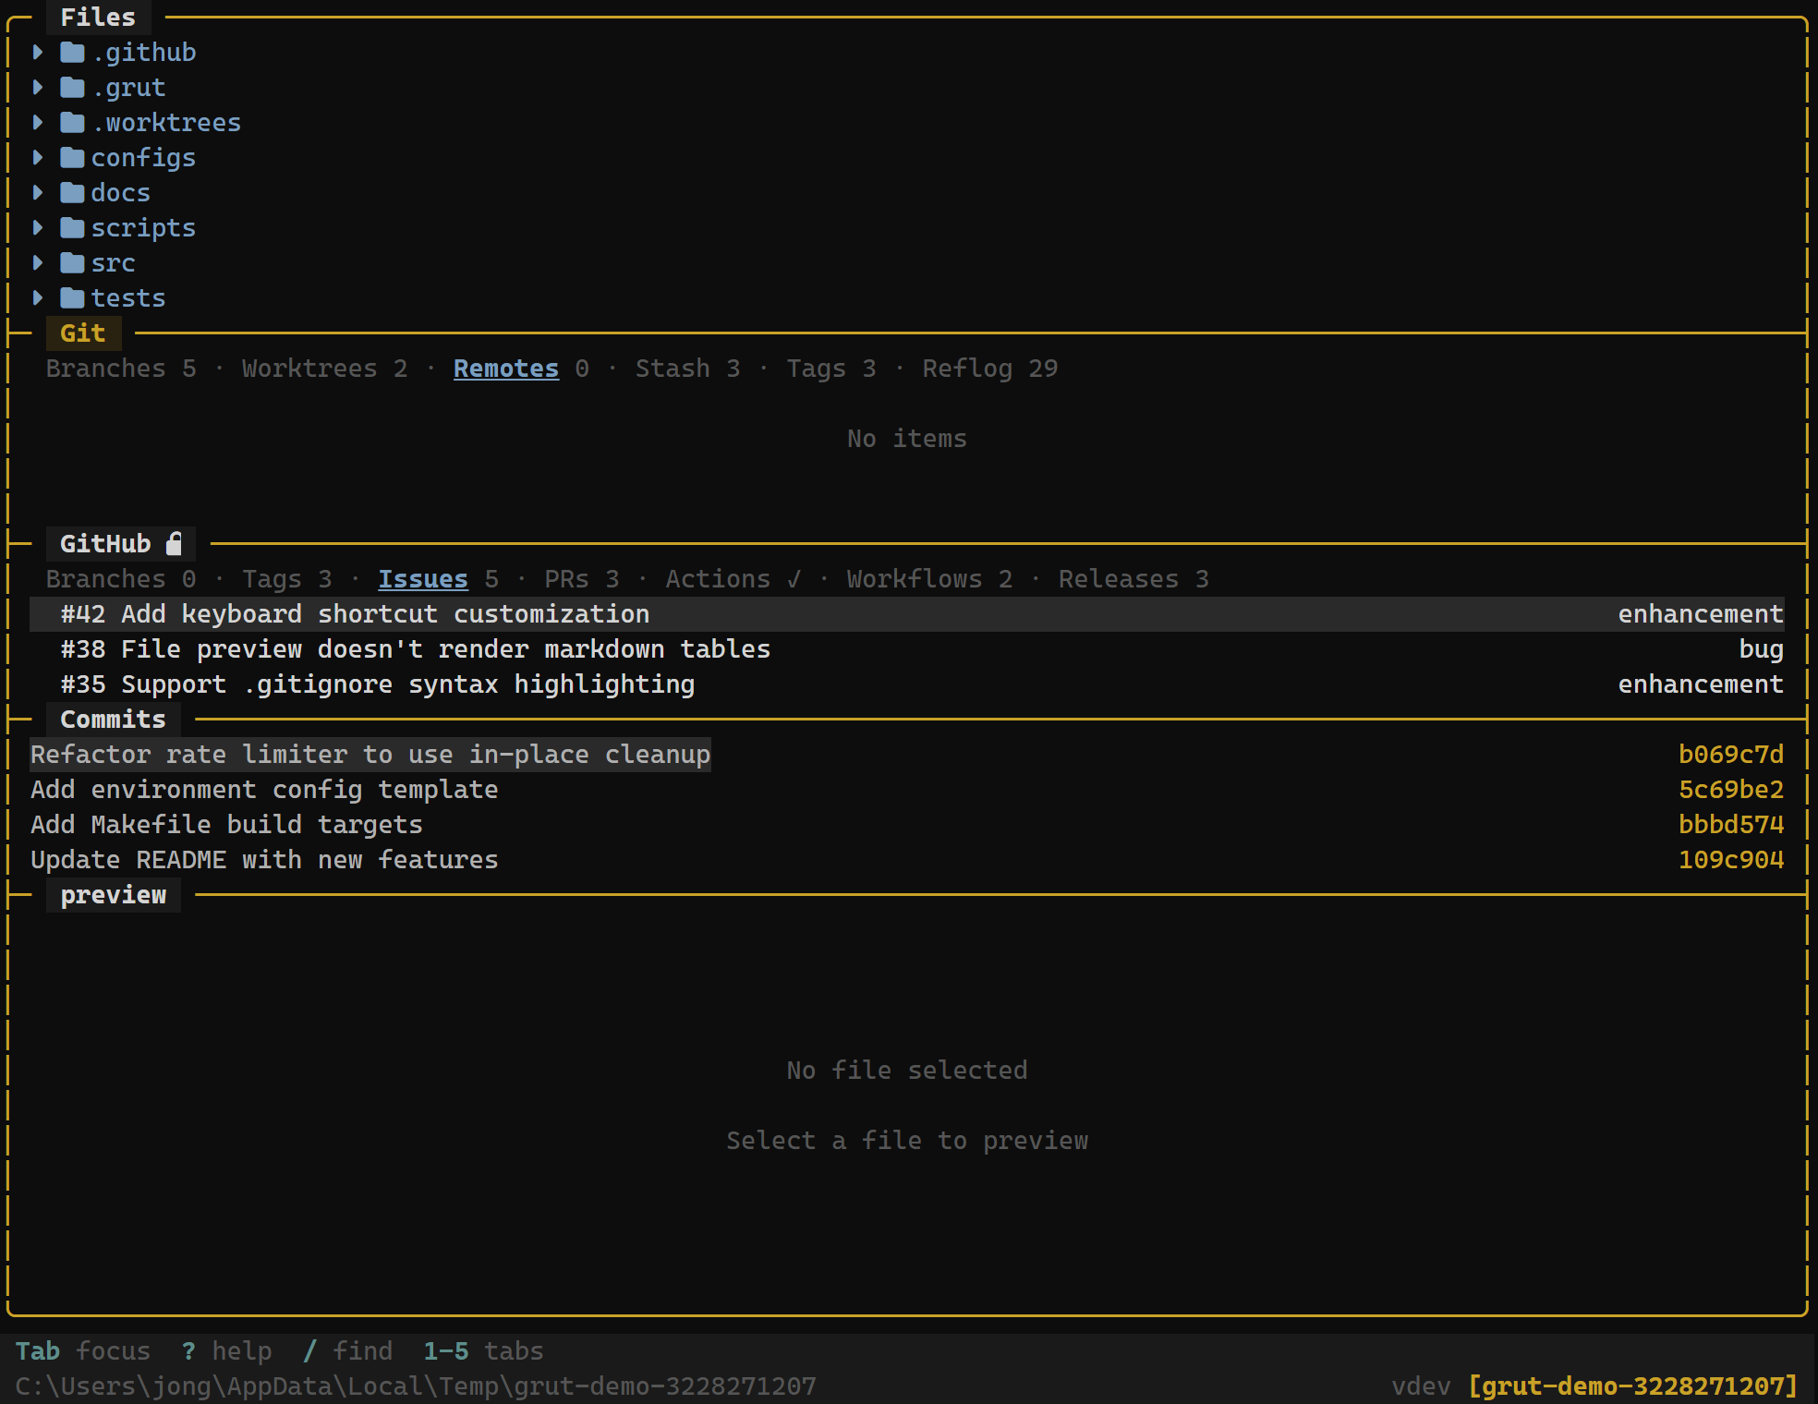Select the Remotes tab in Git
The width and height of the screenshot is (1818, 1404).
506,369
